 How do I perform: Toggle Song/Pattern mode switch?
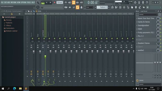43,3
